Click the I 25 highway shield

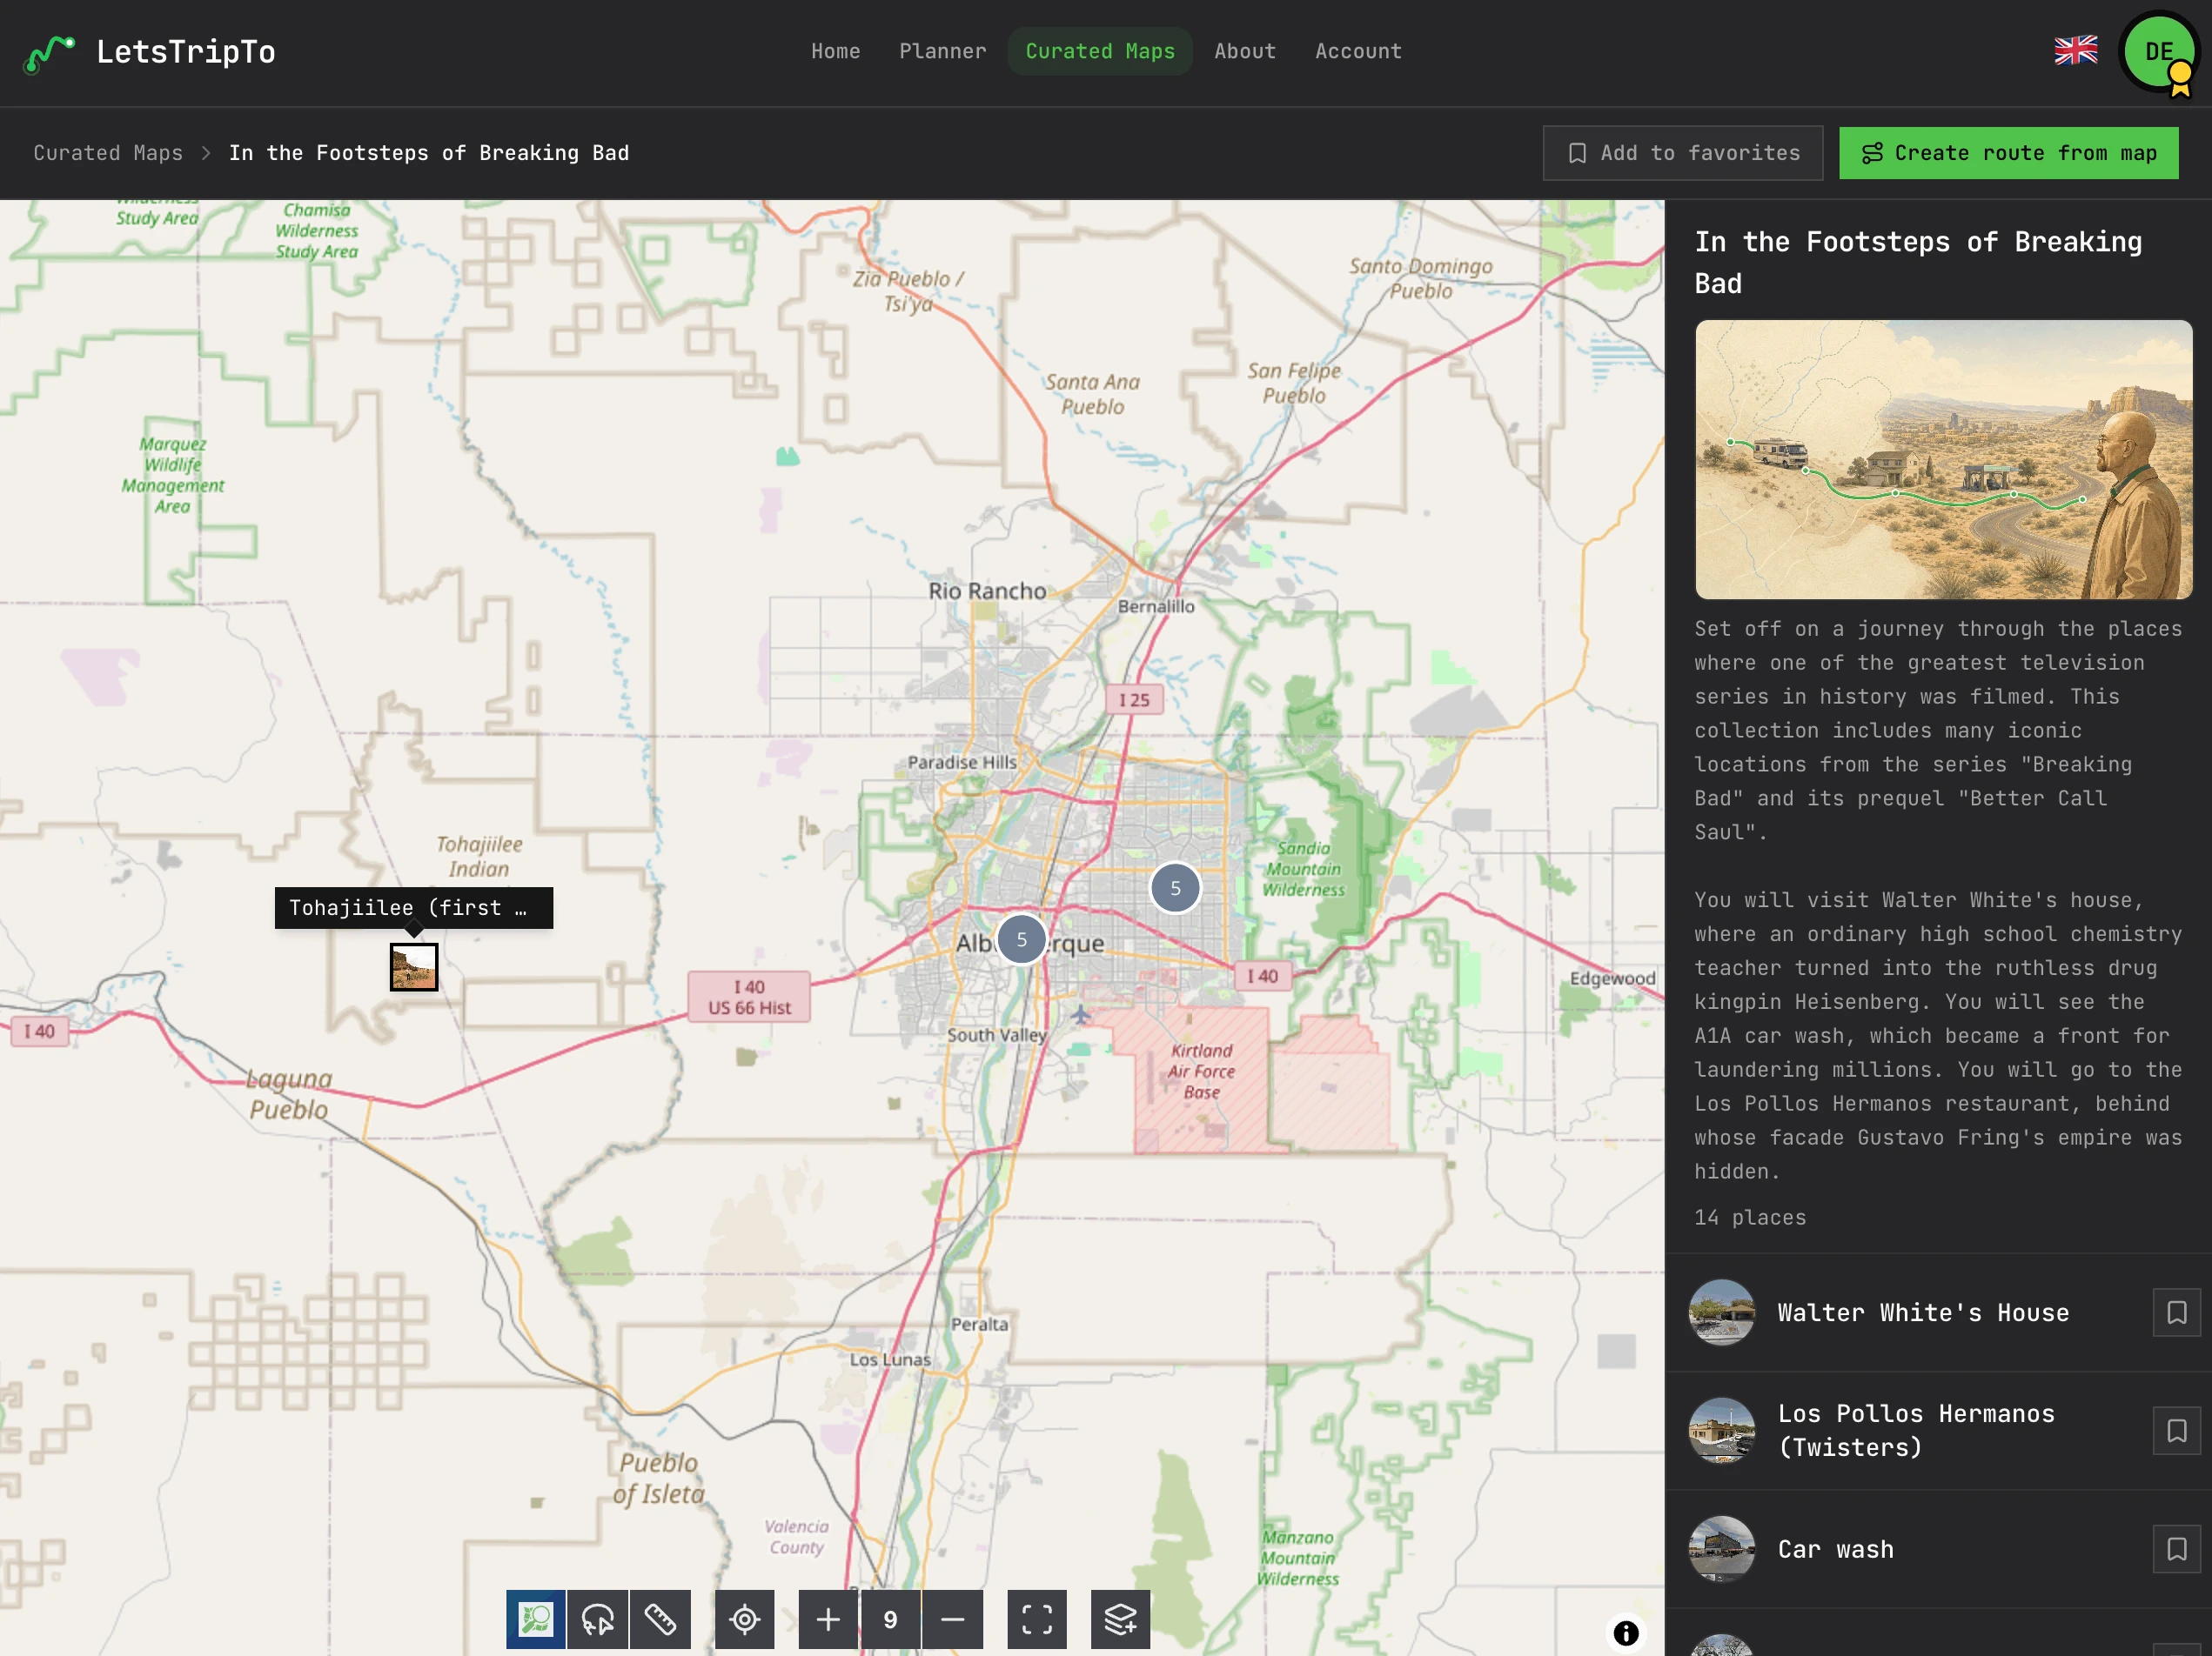(x=1134, y=699)
